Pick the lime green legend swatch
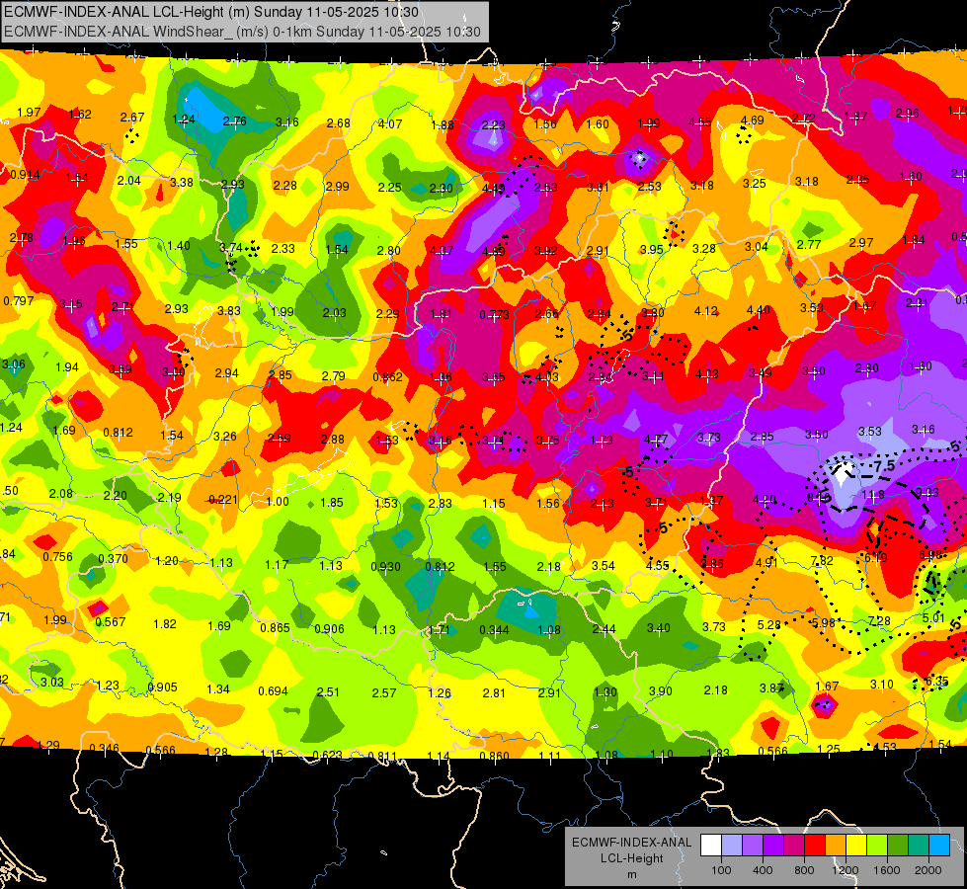Viewport: 967px width, 889px height. coord(877,846)
